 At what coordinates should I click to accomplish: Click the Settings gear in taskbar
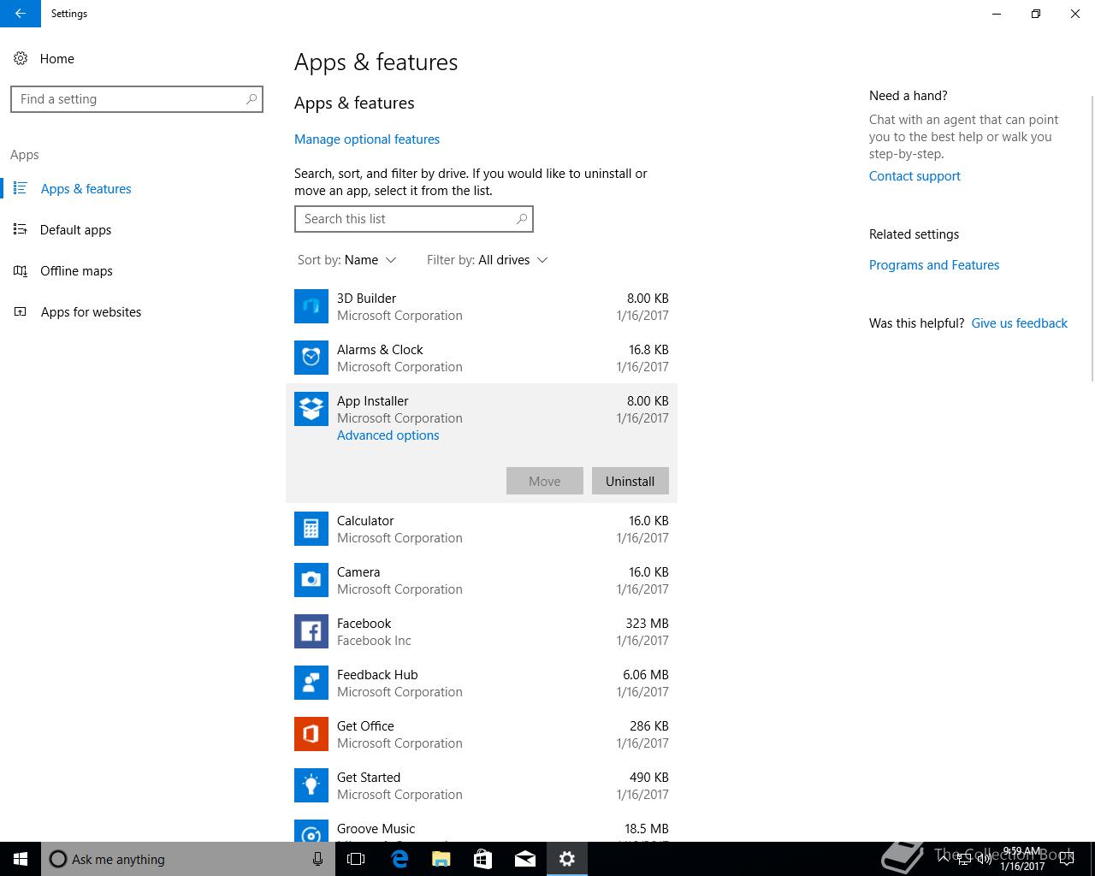click(567, 859)
